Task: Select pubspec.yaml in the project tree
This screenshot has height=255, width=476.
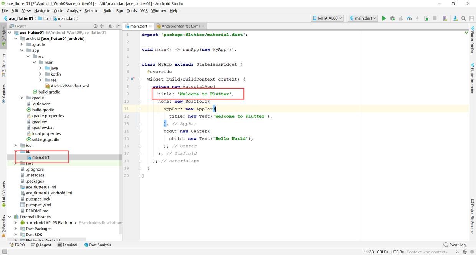Action: coord(38,205)
